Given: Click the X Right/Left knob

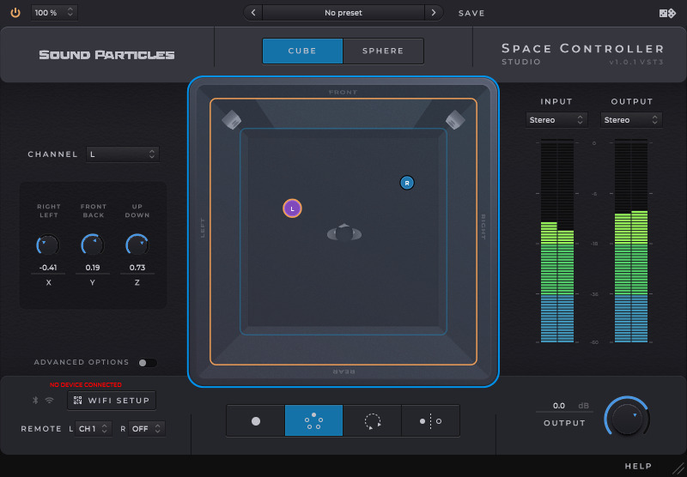Looking at the screenshot, I should pyautogui.click(x=48, y=245).
